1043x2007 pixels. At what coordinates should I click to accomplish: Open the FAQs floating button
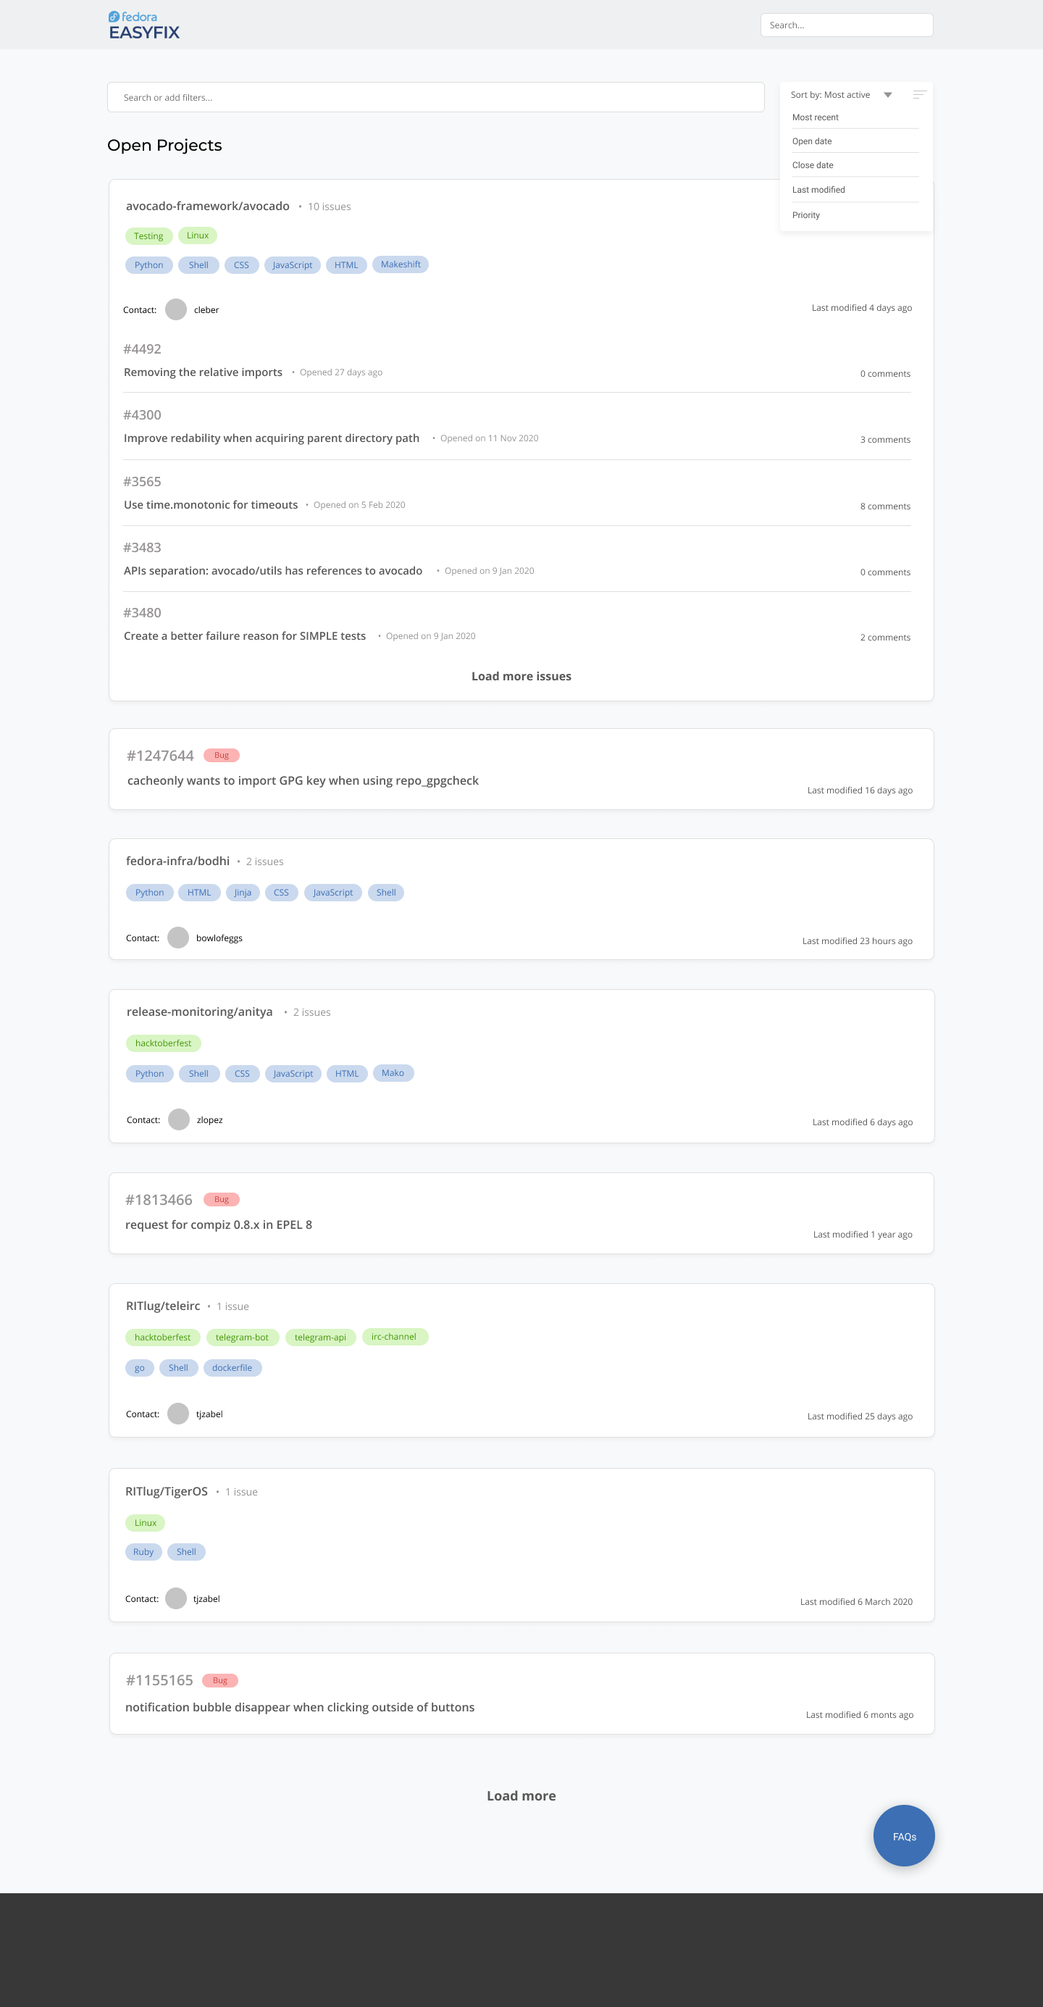[x=903, y=1835]
